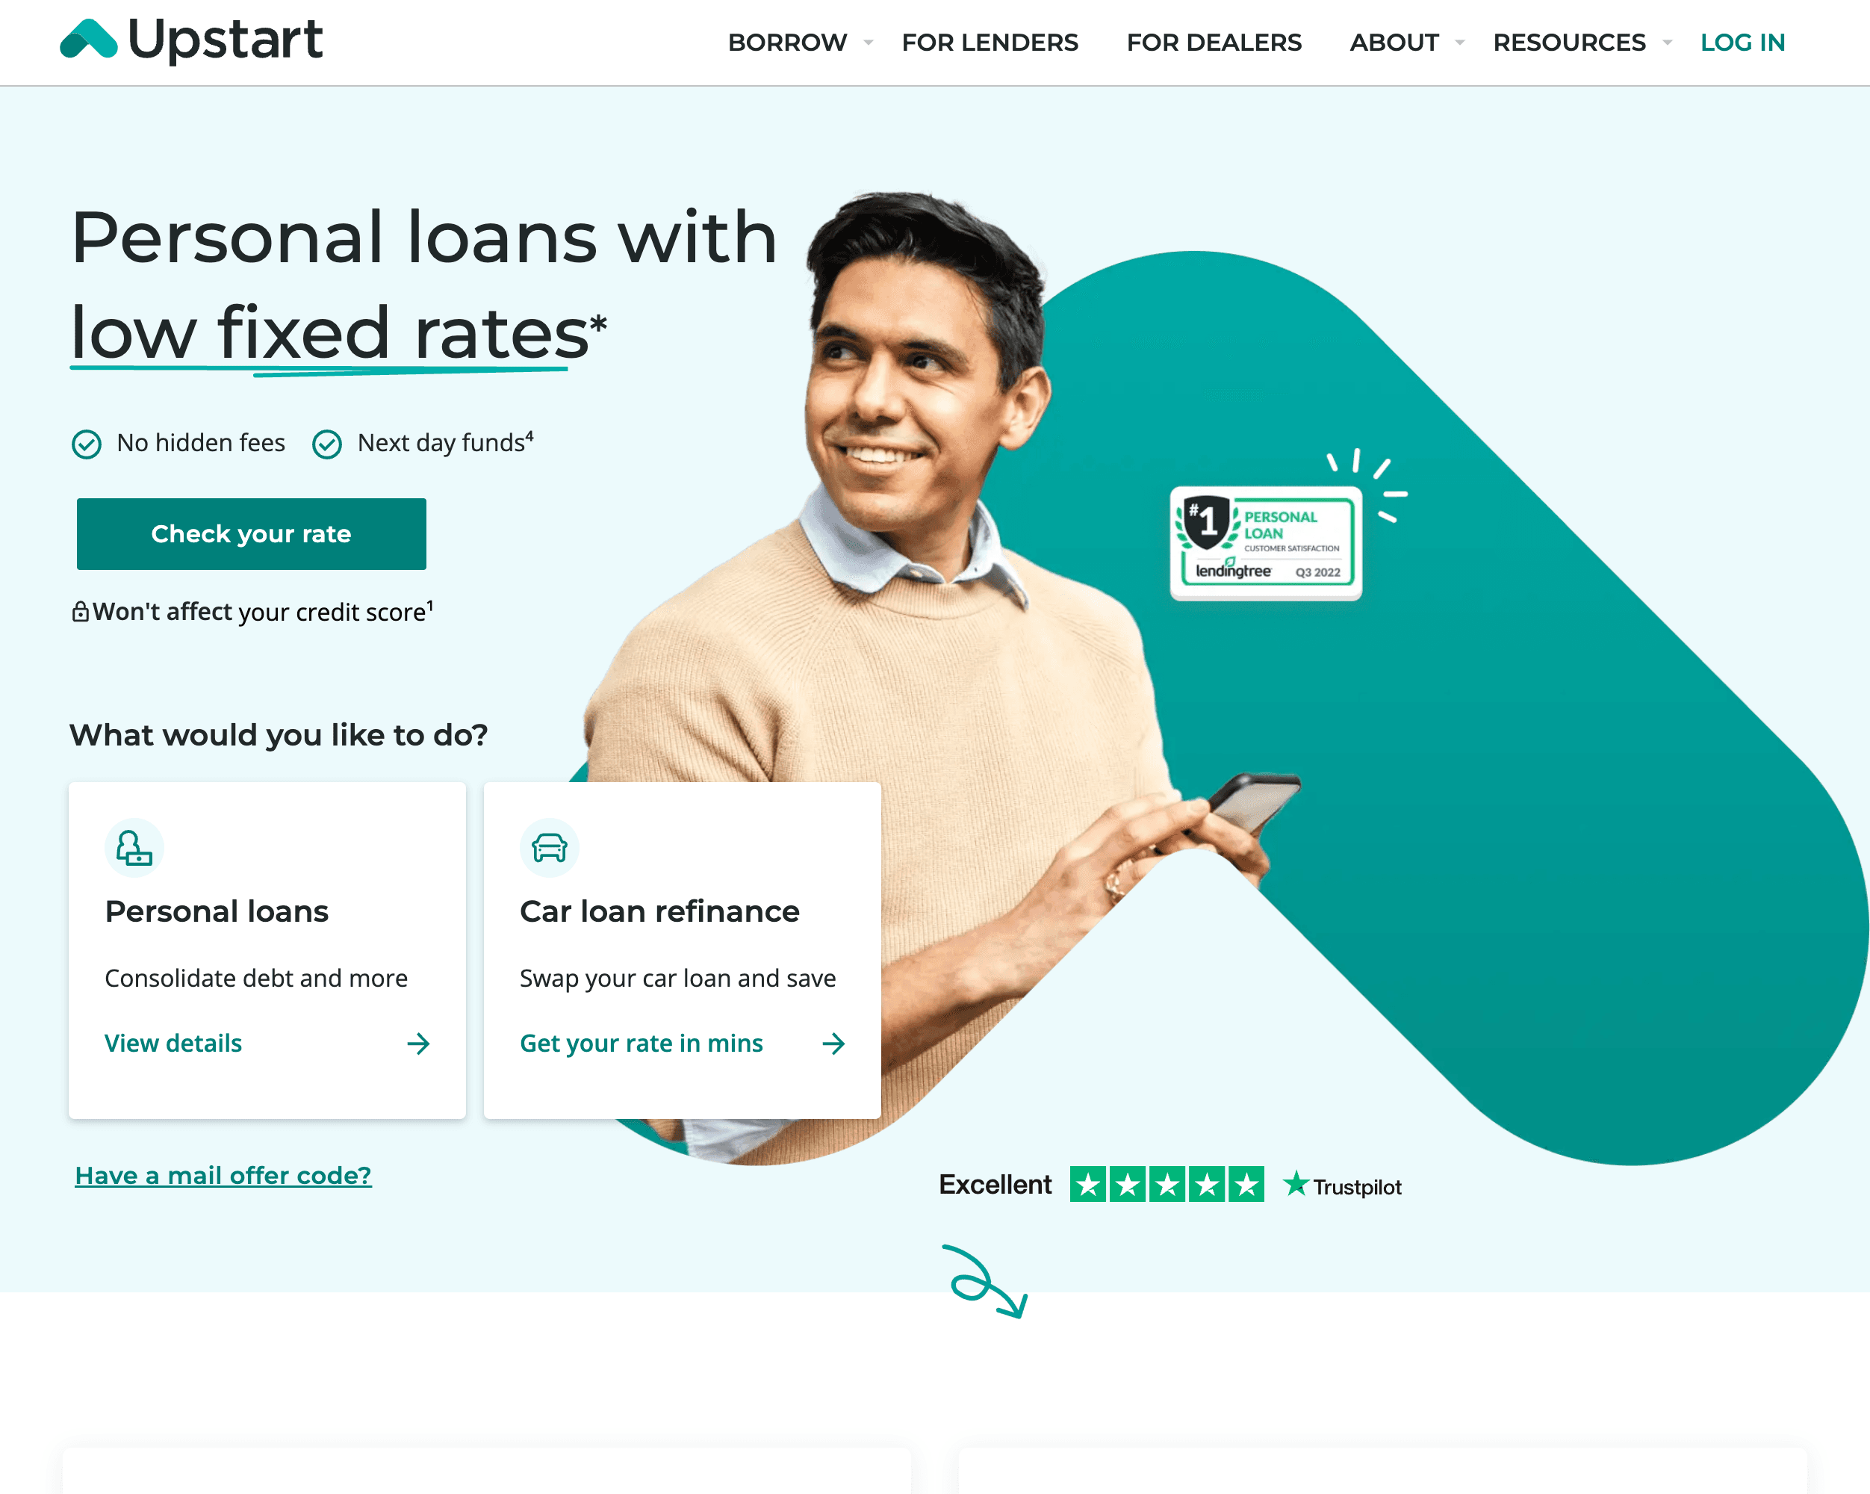1870x1494 pixels.
Task: Click the no hidden fees checkmark icon
Action: click(87, 444)
